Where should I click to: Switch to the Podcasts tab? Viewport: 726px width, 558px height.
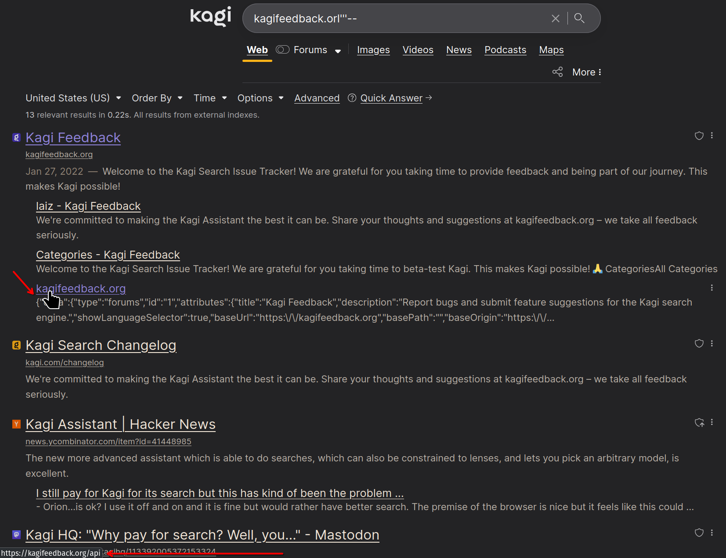pyautogui.click(x=505, y=50)
